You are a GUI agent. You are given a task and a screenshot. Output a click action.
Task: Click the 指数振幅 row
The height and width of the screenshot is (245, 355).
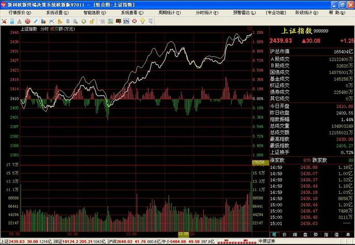[x=311, y=120]
